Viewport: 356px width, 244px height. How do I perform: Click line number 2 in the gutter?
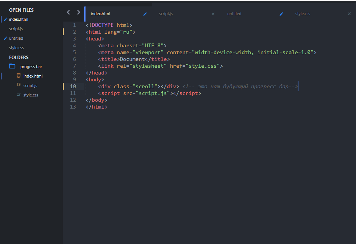[75, 32]
